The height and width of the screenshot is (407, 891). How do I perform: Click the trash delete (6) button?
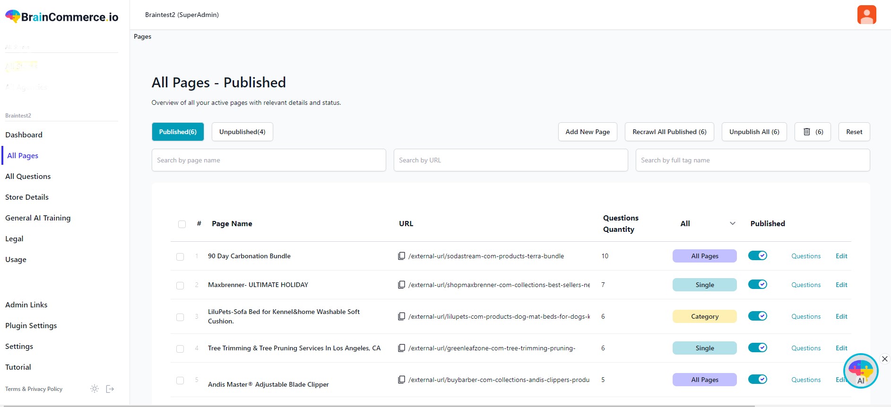813,132
